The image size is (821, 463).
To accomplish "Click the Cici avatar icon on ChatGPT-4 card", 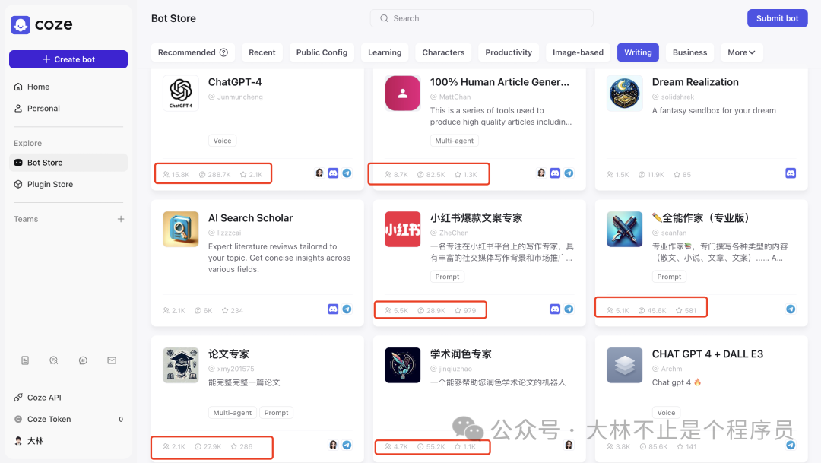I will tap(319, 173).
